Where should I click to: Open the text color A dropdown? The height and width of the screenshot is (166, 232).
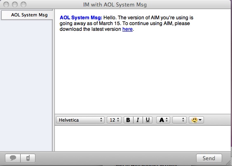tap(163, 120)
